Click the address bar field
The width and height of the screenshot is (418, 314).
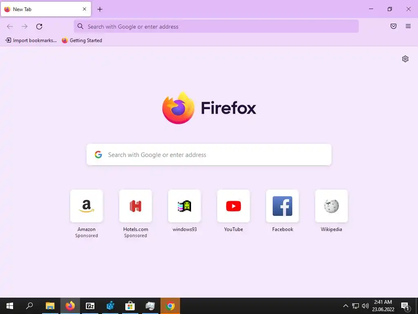[x=216, y=27]
